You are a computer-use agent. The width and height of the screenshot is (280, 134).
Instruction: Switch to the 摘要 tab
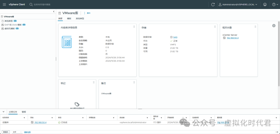60,19
